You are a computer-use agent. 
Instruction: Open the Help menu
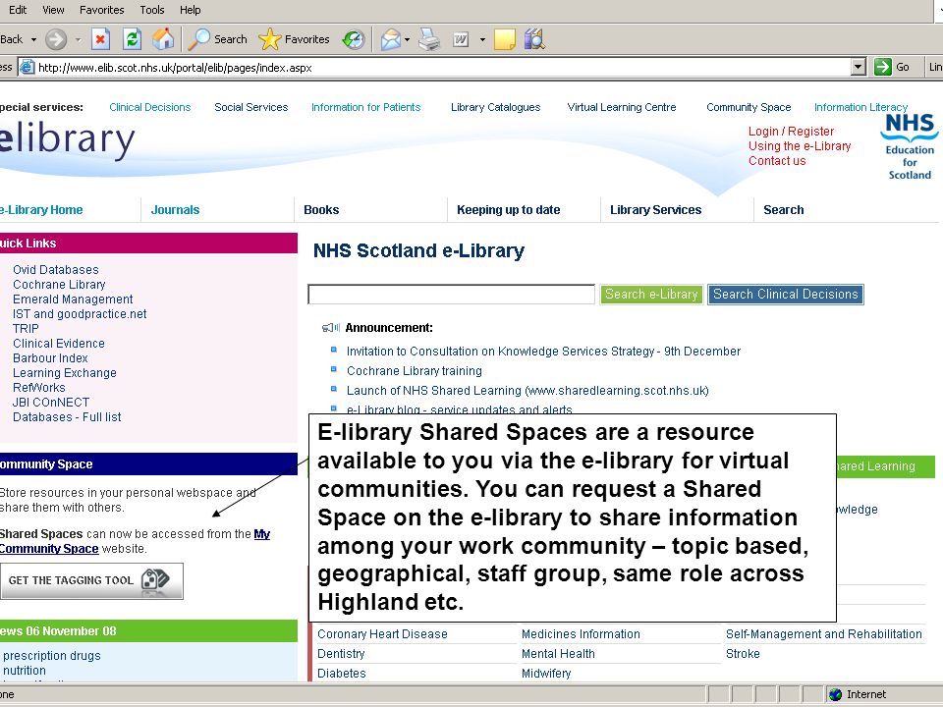click(190, 10)
